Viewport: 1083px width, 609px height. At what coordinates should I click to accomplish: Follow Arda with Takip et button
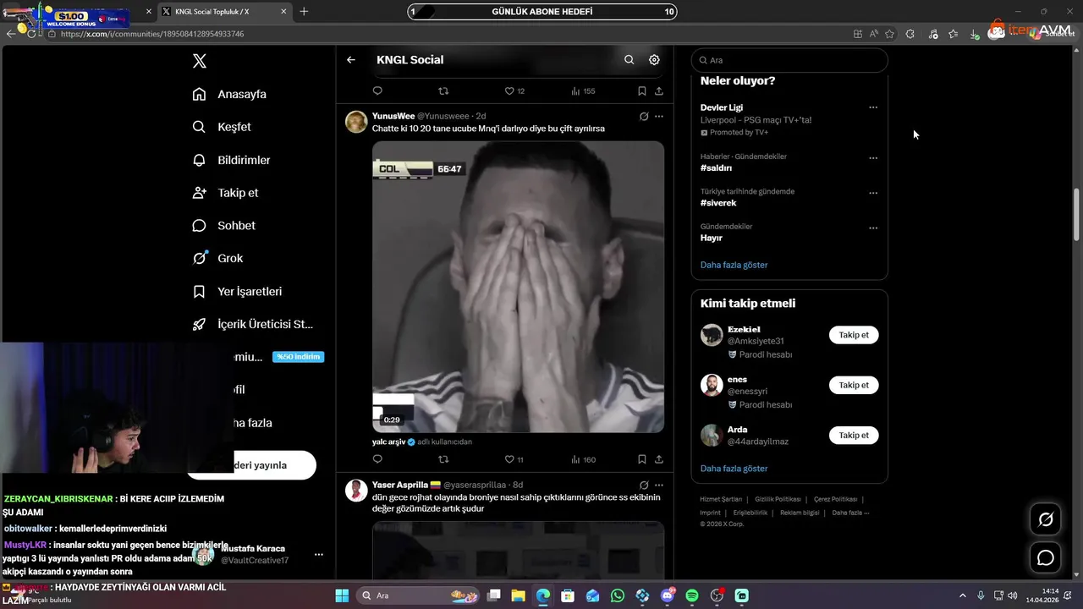(x=854, y=435)
